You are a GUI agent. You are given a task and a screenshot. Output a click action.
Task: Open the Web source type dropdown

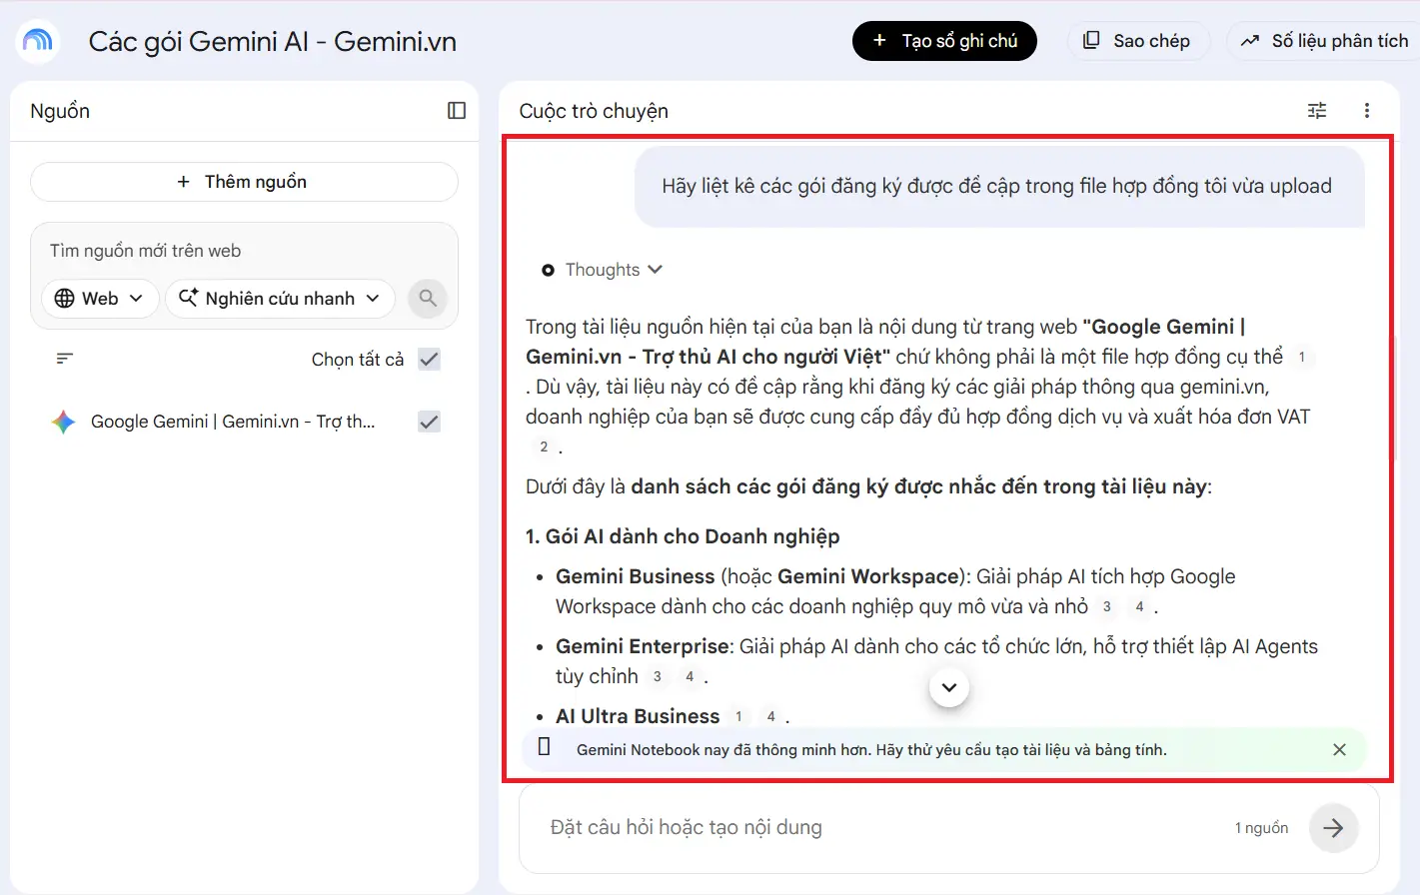(x=100, y=299)
